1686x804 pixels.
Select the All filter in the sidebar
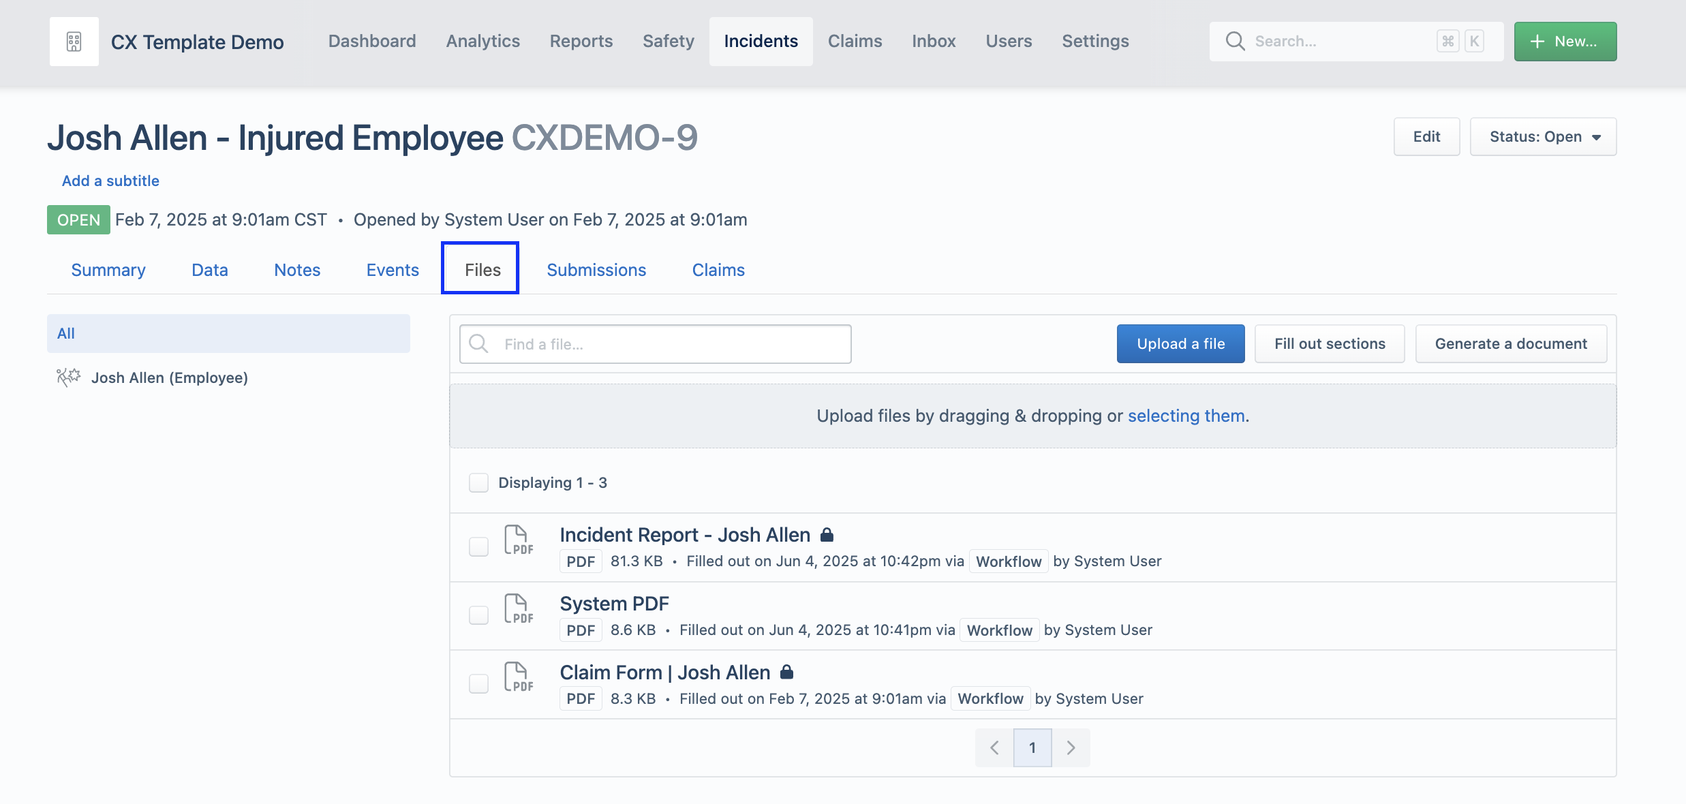[228, 333]
